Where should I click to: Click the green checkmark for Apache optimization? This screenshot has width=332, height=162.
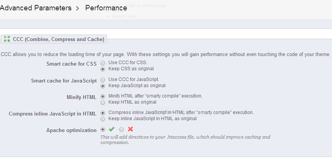[x=112, y=129]
